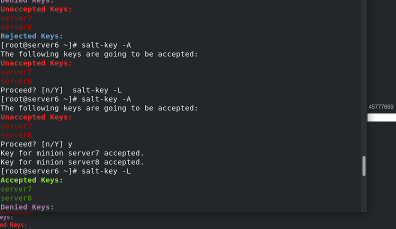Click the 45777669 number at right
Screen dimensions: 396x229
coord(381,107)
